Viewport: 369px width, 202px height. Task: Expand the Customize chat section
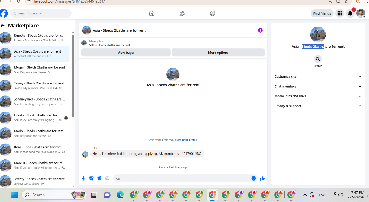click(x=318, y=77)
